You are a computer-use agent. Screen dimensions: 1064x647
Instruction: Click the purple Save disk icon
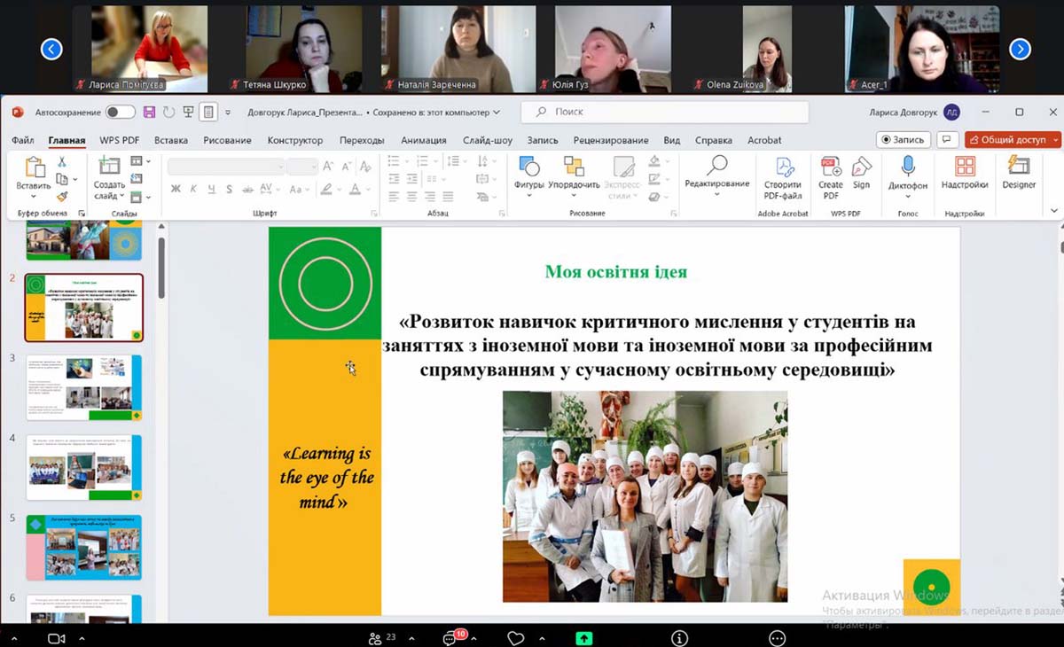click(149, 113)
